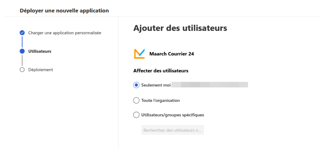Click the "Affecter des utilisateurs" section label
Screen dimensions: 321x149
(x=161, y=70)
